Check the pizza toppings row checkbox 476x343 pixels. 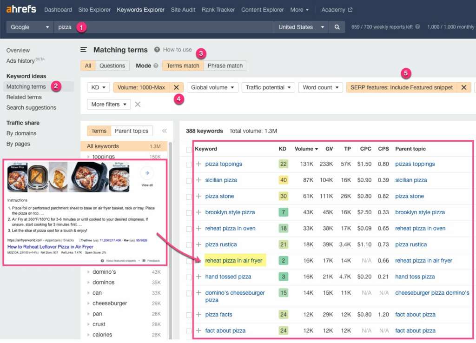[189, 165]
